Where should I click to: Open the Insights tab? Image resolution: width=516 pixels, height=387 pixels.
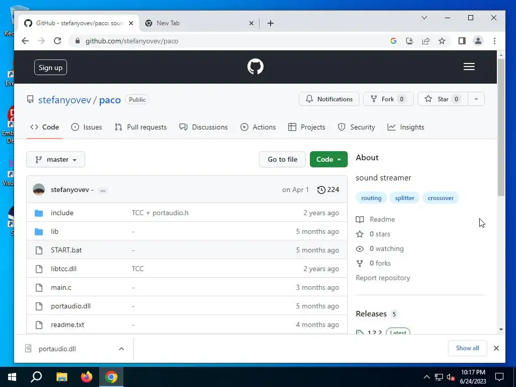(x=406, y=127)
